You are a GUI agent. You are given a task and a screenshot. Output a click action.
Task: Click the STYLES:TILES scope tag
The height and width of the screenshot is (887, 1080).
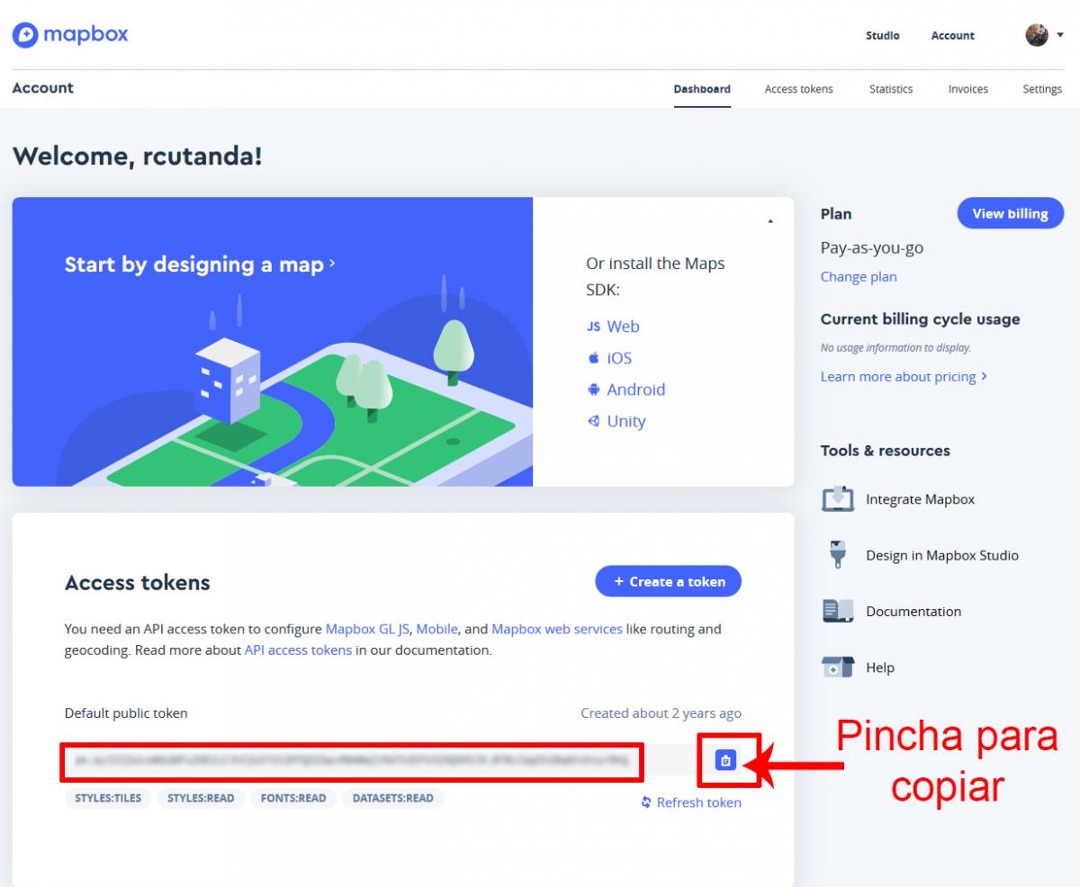(108, 798)
